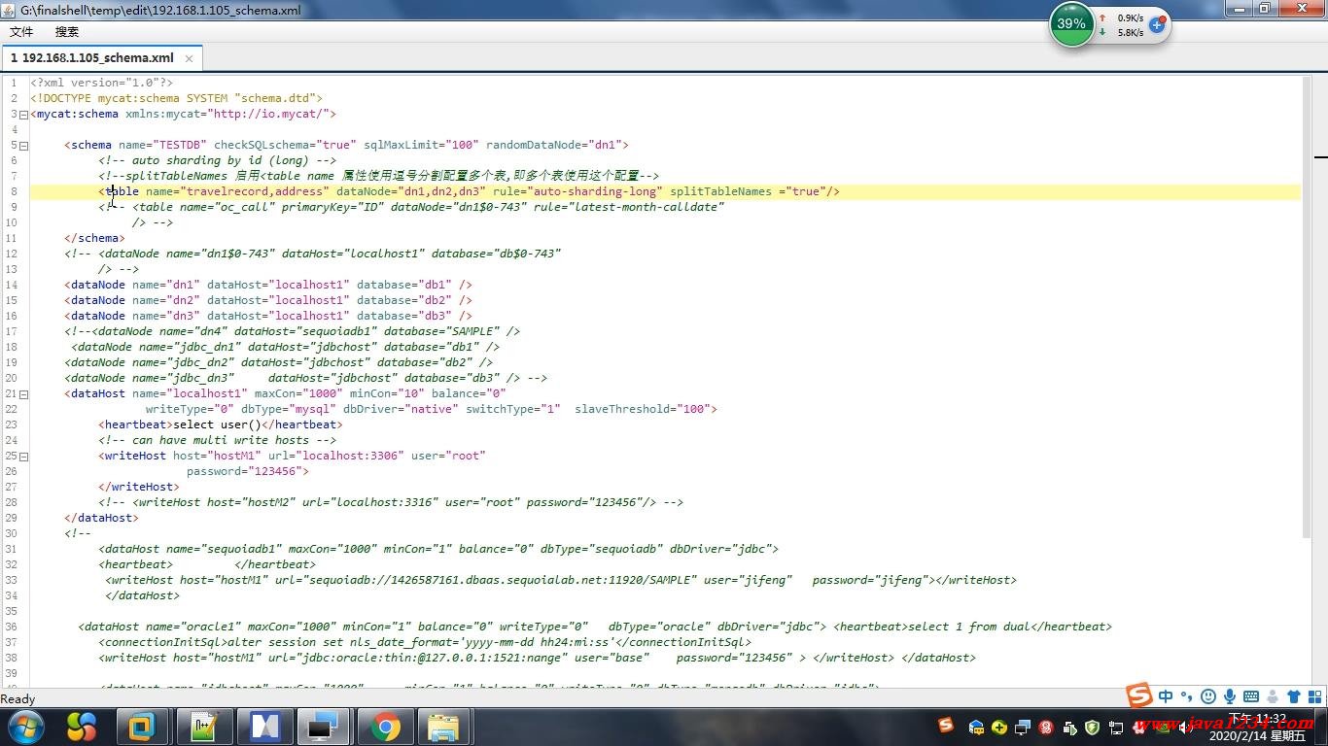Open Google Chrome from the taskbar

(x=384, y=727)
